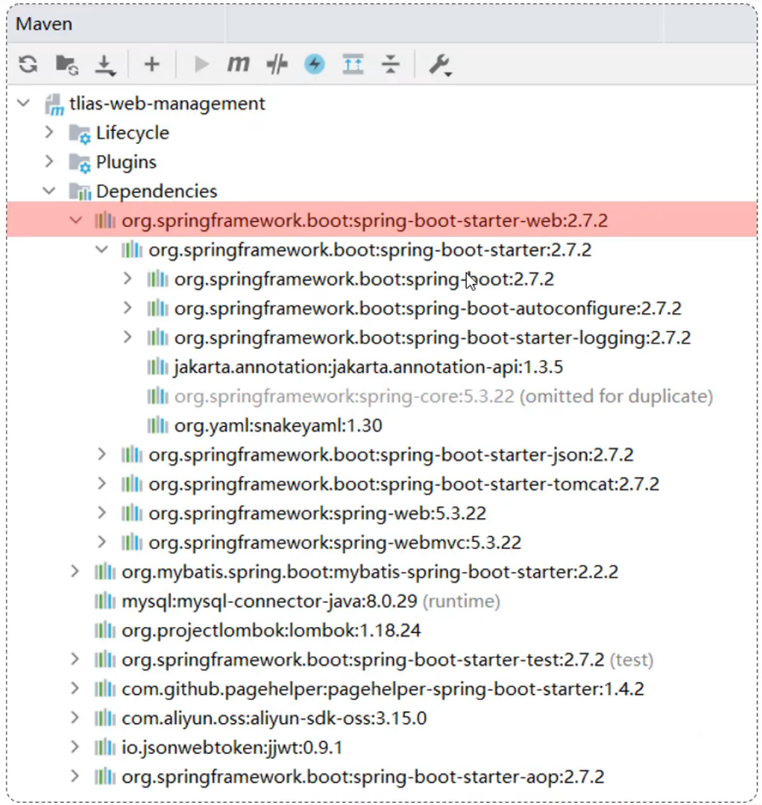This screenshot has height=805, width=762.
Task: Click library icon of spring-boot-starter-web
Action: click(x=104, y=221)
